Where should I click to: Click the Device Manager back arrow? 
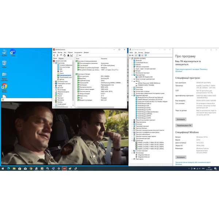click(x=130, y=55)
